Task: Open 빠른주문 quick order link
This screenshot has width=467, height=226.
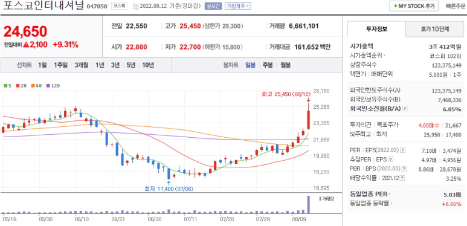Action: 456,6
